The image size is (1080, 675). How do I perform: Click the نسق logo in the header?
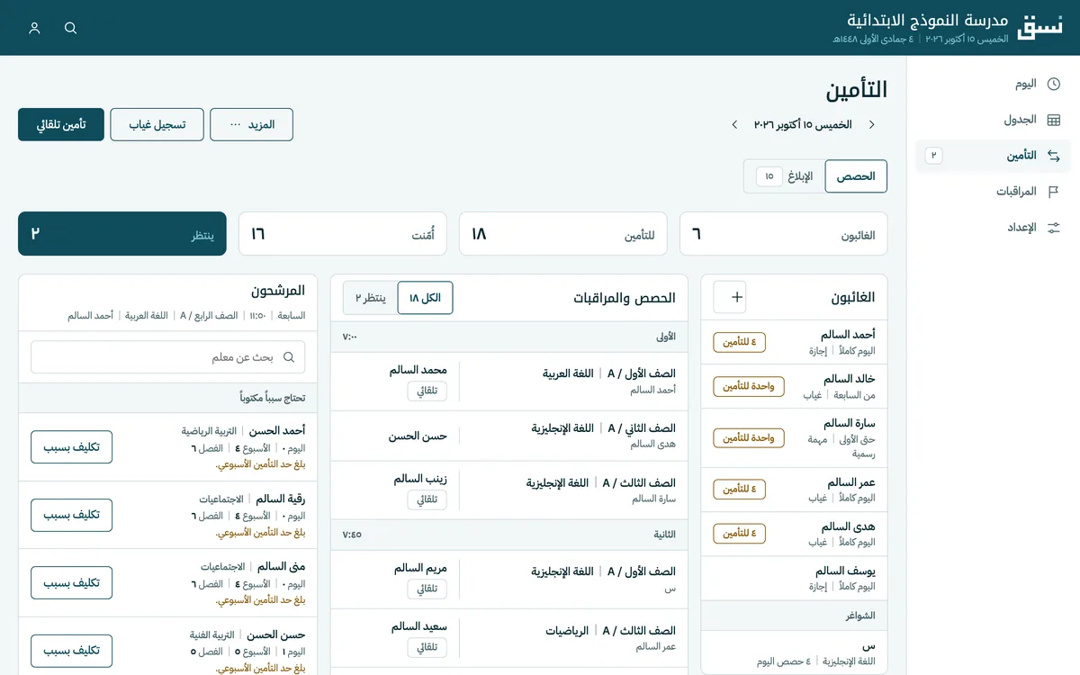(x=1039, y=27)
